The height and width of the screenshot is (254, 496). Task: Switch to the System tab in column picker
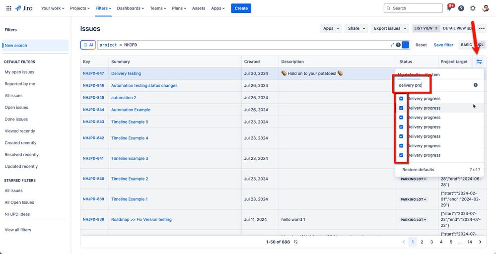coord(432,75)
